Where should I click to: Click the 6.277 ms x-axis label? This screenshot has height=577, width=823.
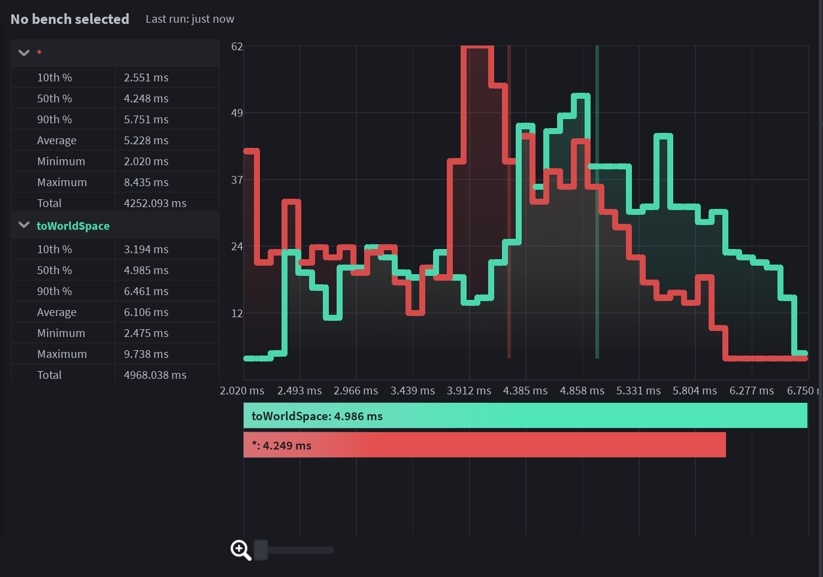752,391
